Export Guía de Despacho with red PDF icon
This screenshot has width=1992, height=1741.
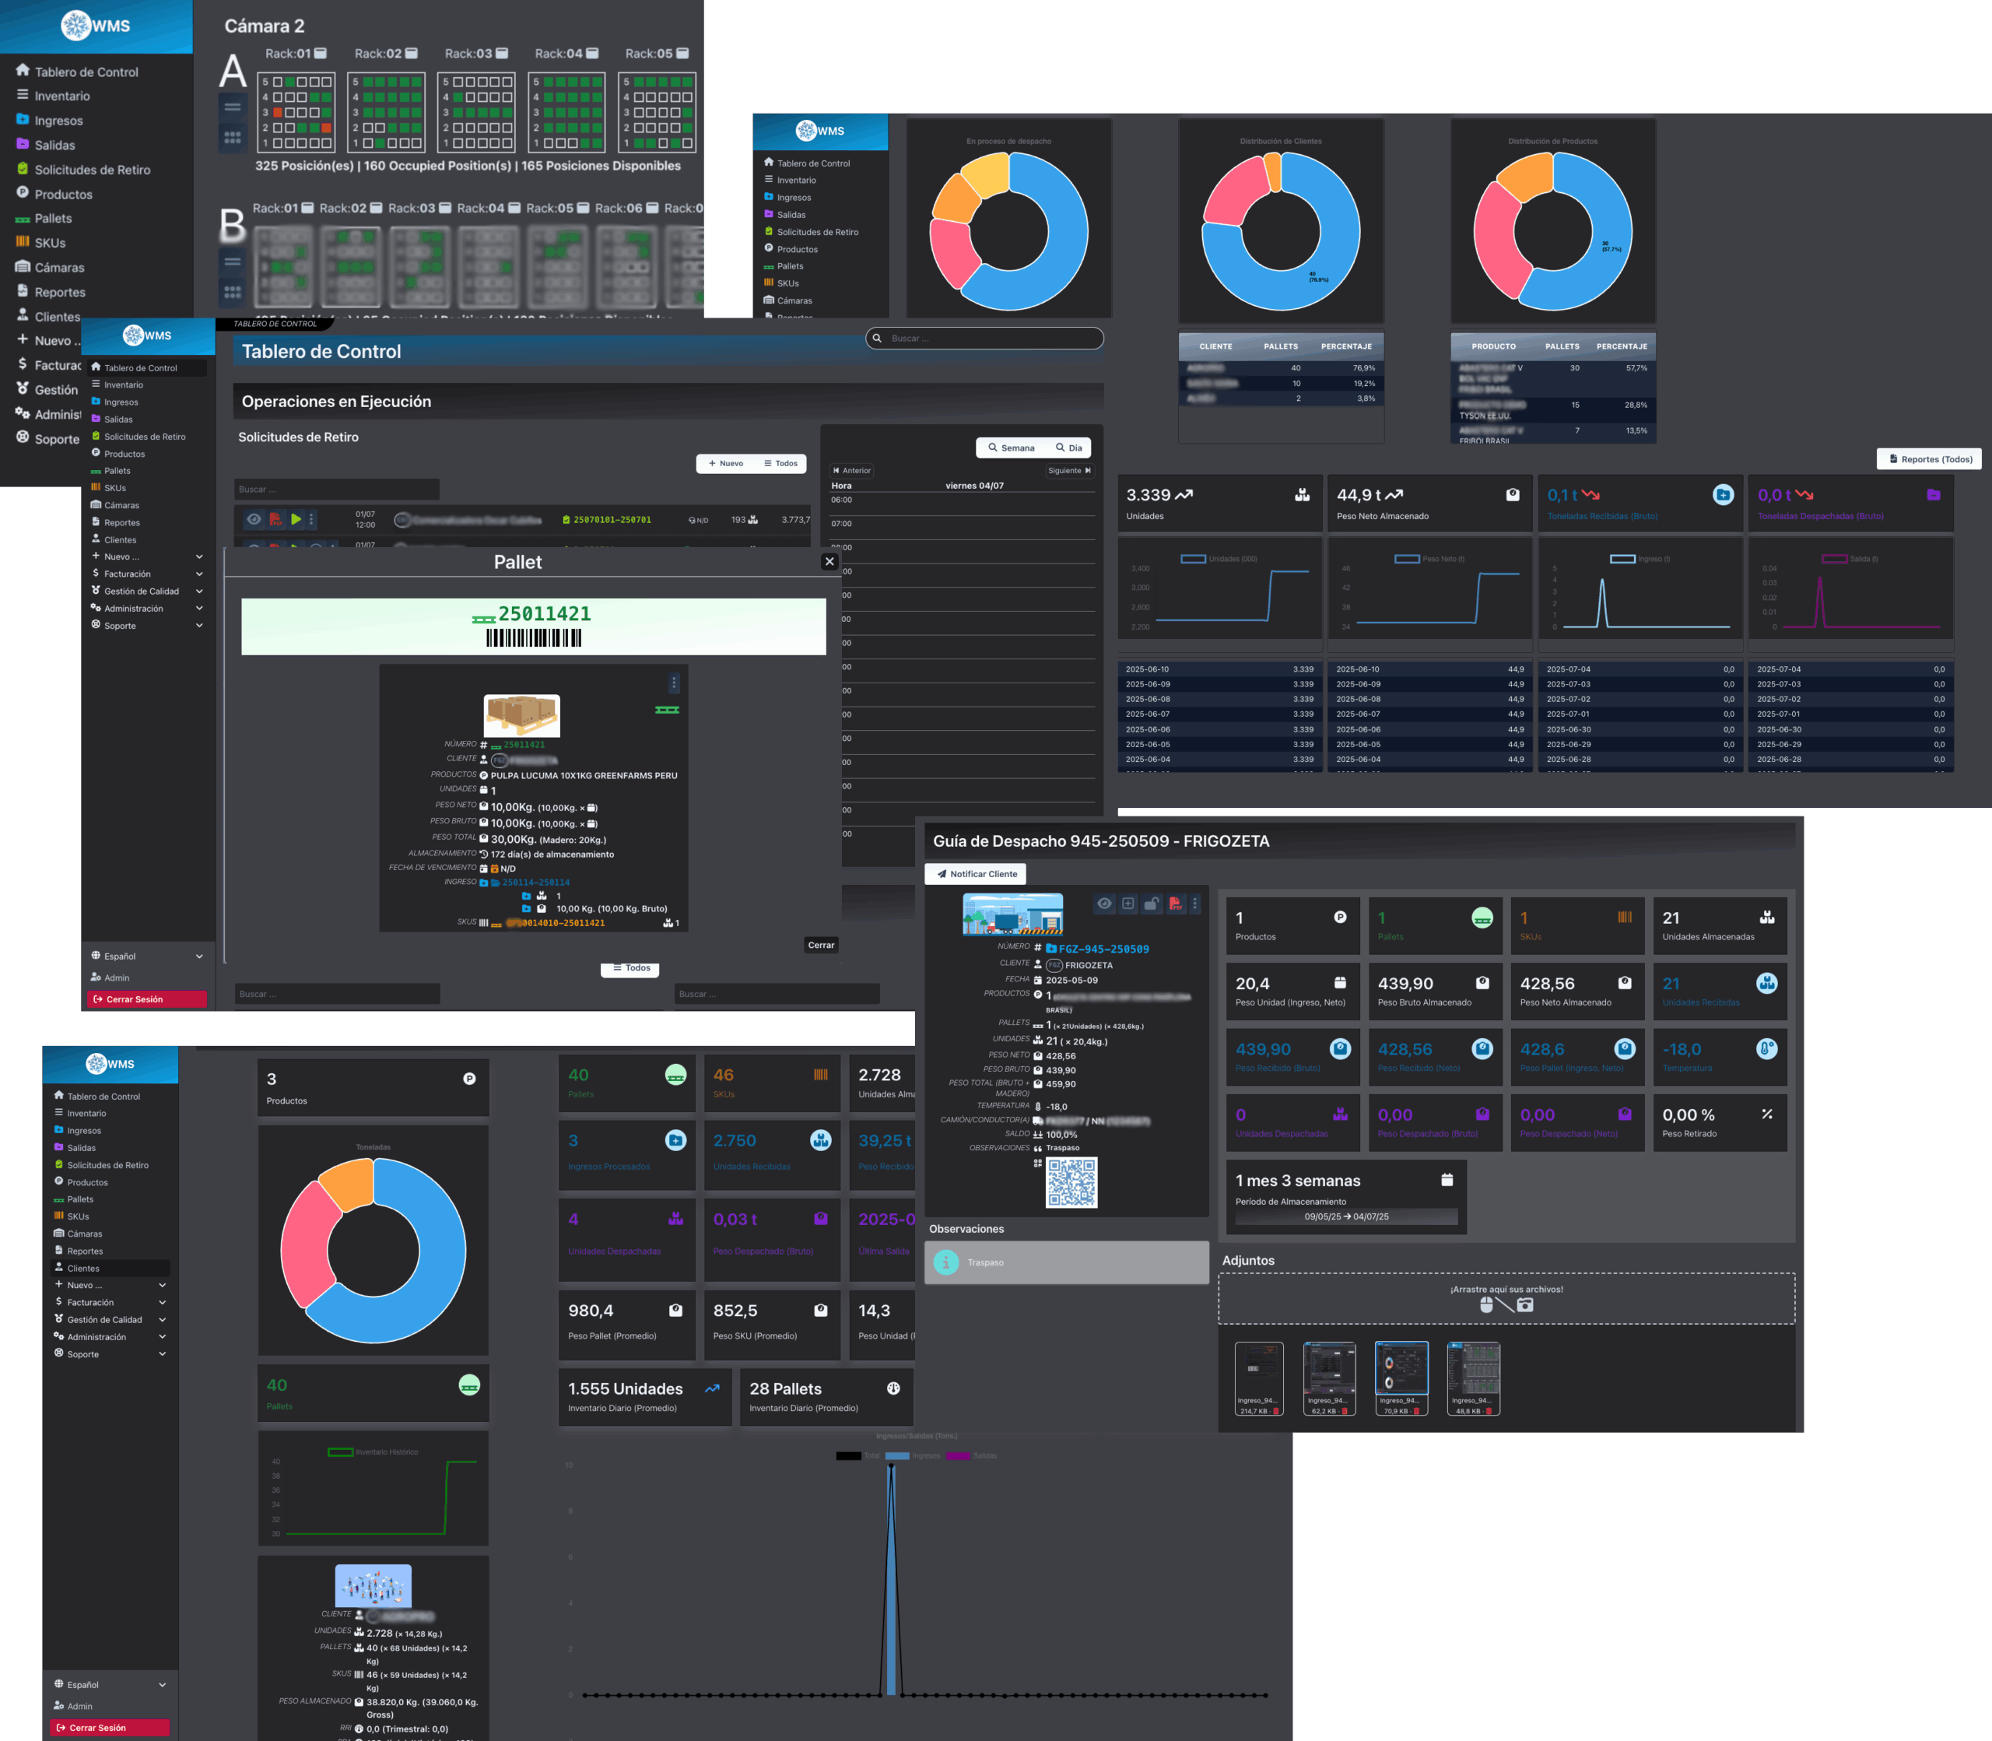click(1175, 904)
